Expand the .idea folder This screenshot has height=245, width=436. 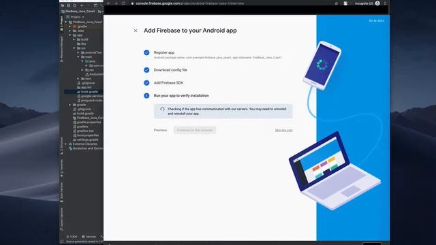click(70, 31)
